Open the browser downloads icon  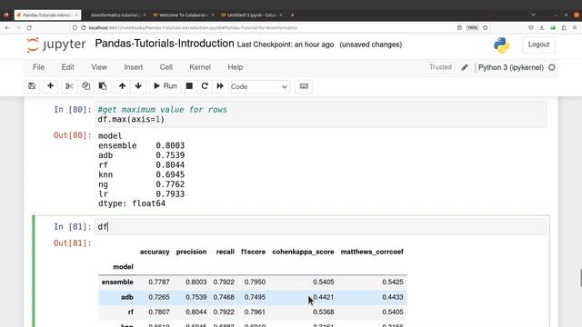tap(542, 28)
